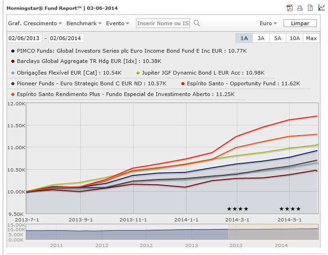The height and width of the screenshot is (255, 328).
Task: Open the Graf. Crescimento dropdown
Action: point(35,23)
